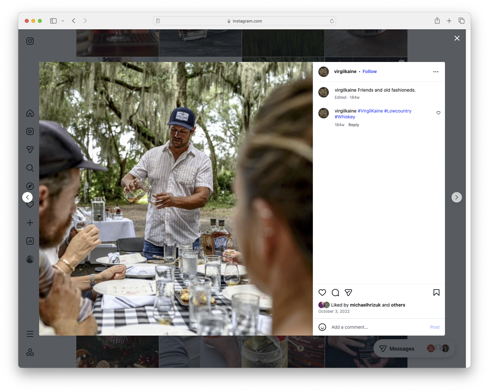
Task: Open the insights dashboard icon
Action: [x=30, y=241]
